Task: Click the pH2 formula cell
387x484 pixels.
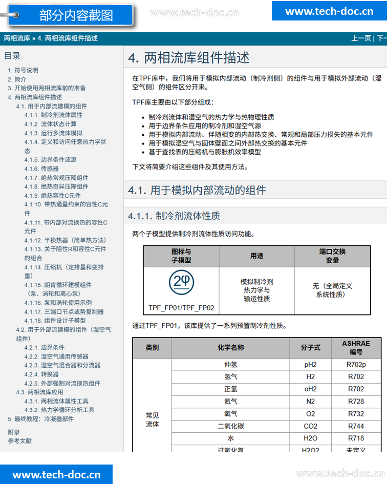Action: coord(310,365)
